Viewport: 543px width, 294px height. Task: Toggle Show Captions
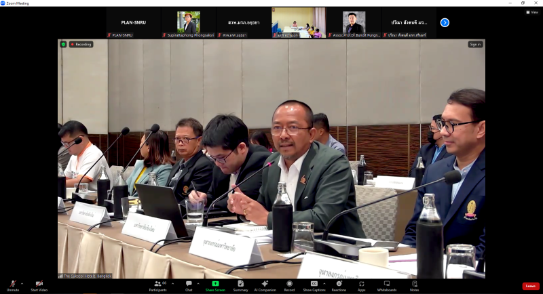click(314, 286)
